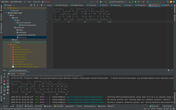Stop process with Run panel red square
The height and width of the screenshot is (110, 176).
pos(4,81)
